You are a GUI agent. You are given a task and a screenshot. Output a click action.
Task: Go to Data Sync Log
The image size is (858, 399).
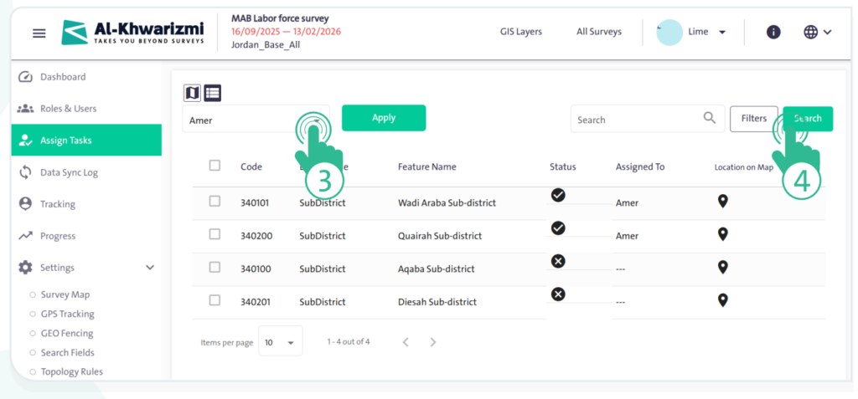pyautogui.click(x=69, y=172)
